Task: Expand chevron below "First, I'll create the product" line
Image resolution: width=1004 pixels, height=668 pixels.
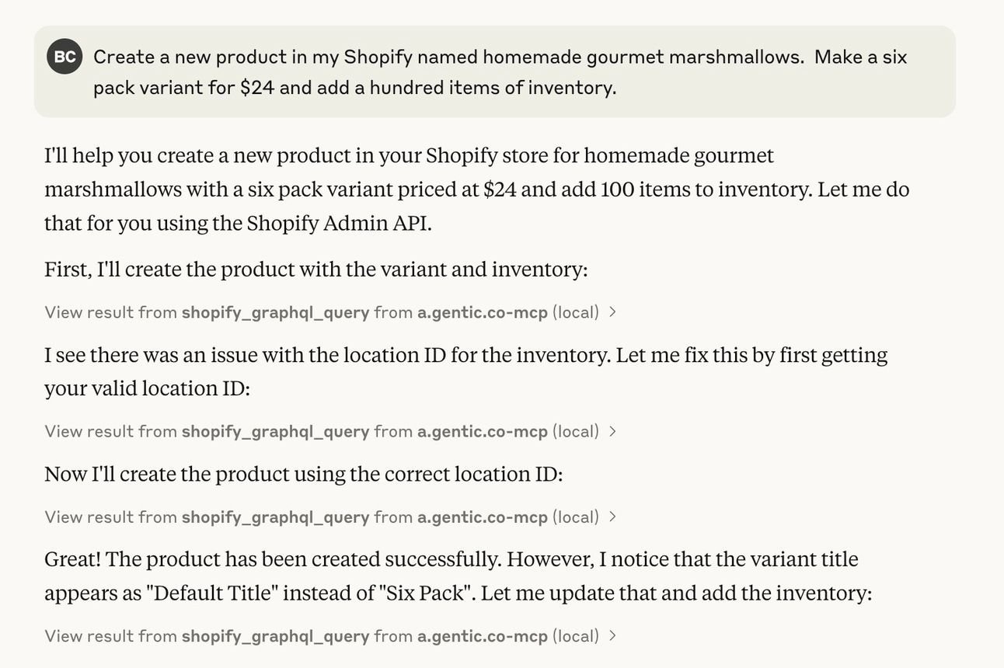Action: (612, 312)
